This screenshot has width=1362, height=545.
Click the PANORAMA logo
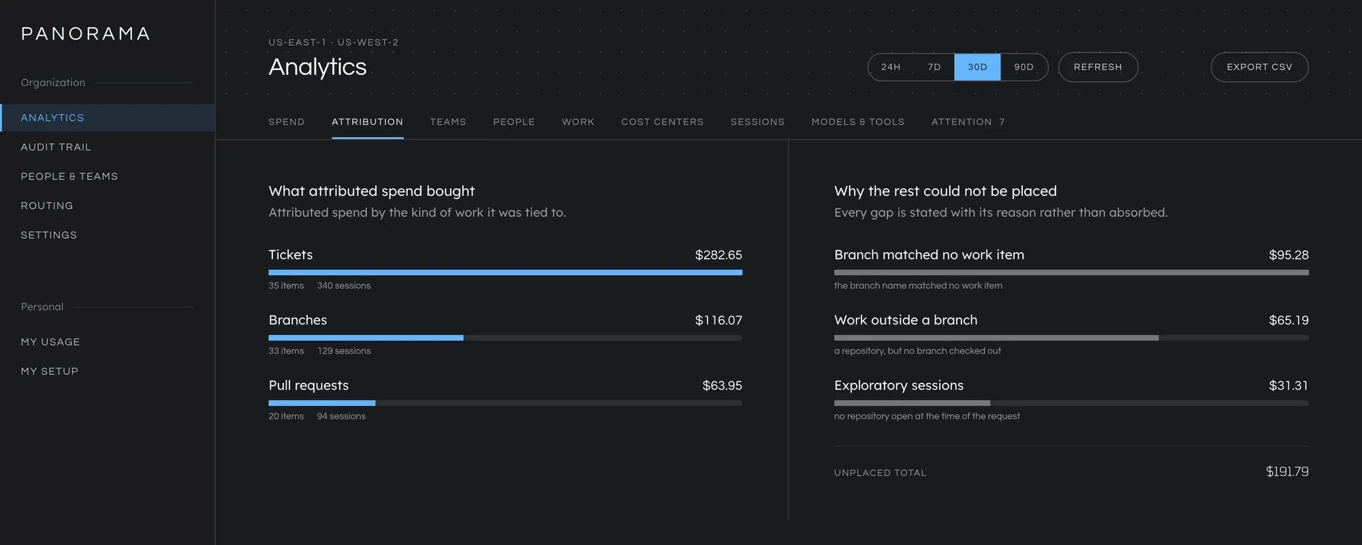click(x=86, y=33)
